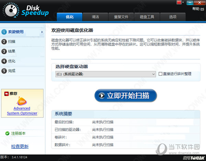The image size is (206, 161).
Task: Open the 磁盘工具 tab
Action: [147, 17]
